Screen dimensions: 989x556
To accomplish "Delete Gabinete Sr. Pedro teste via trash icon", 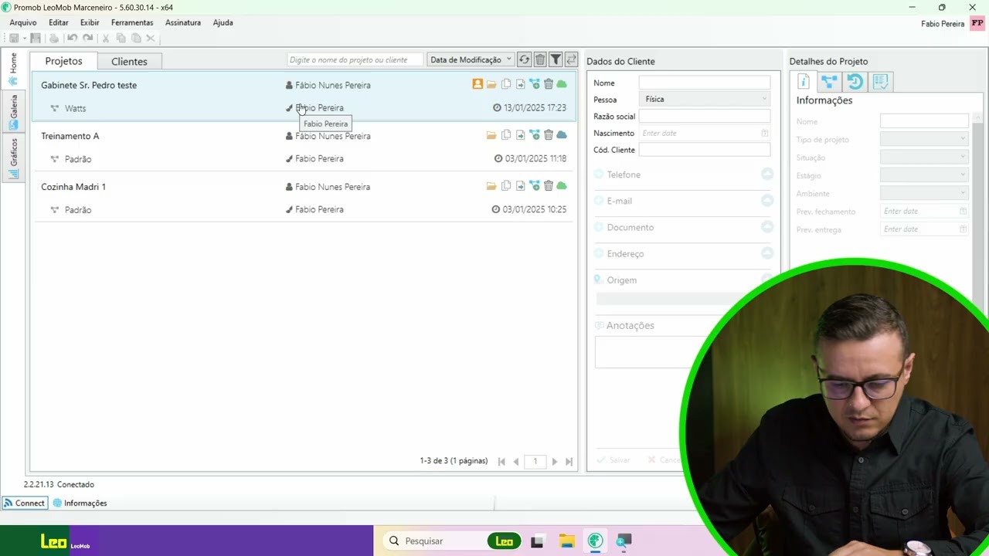I will [548, 84].
